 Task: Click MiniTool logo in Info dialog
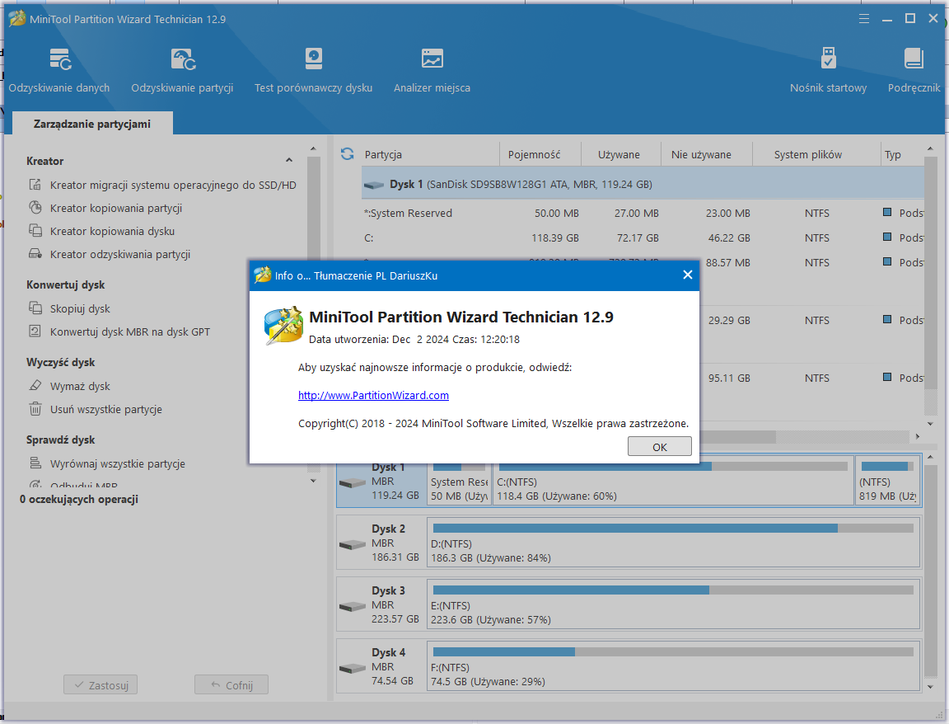pyautogui.click(x=283, y=326)
